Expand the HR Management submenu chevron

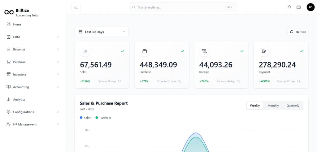click(x=58, y=124)
